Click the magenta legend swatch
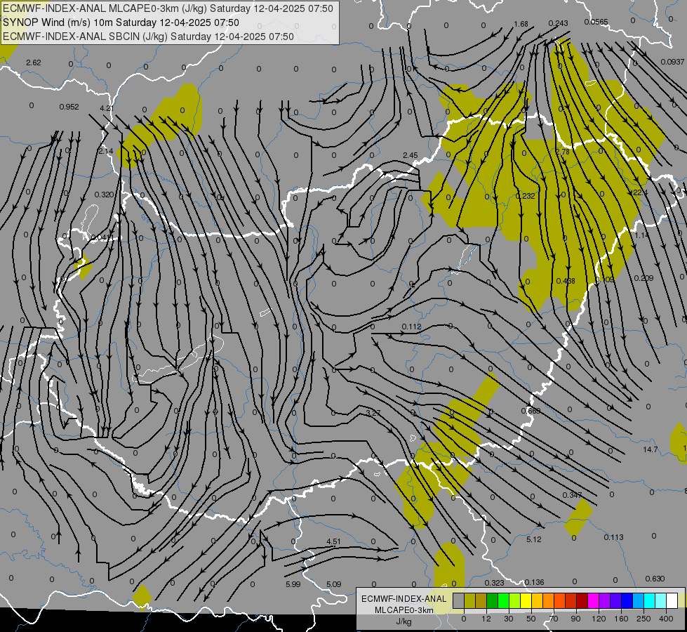Viewport: 687px width, 632px height. (594, 601)
